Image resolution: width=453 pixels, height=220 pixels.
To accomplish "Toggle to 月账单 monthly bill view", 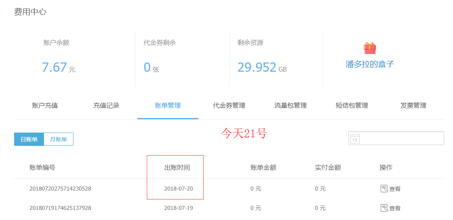I will pos(58,139).
